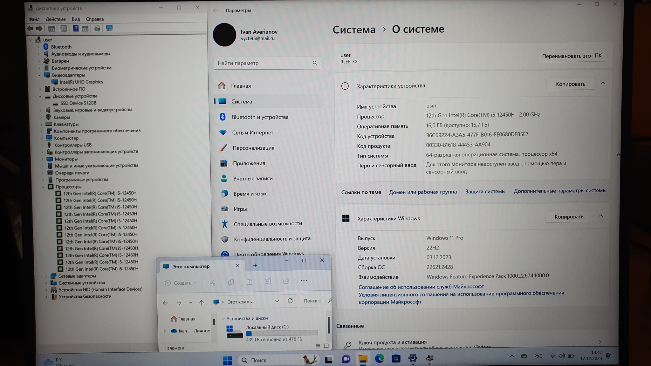Click Локальный диск (C:) usage bar
The width and height of the screenshot is (651, 366).
[x=282, y=333]
